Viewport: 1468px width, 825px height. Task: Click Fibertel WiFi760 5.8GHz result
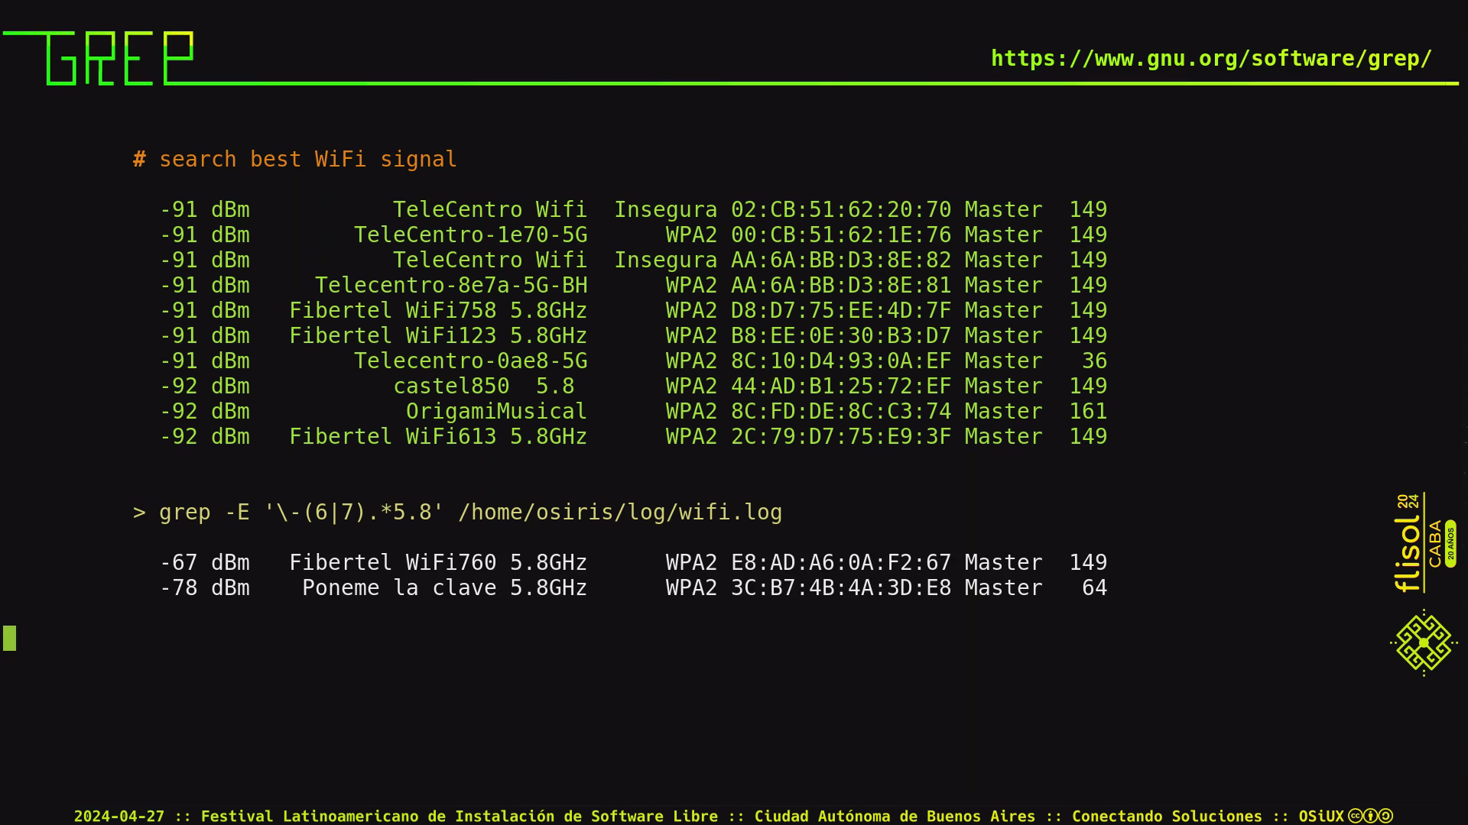click(438, 562)
